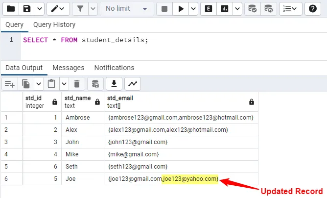Switch to the Notifications tab
This screenshot has height=198, width=327.
pyautogui.click(x=114, y=68)
